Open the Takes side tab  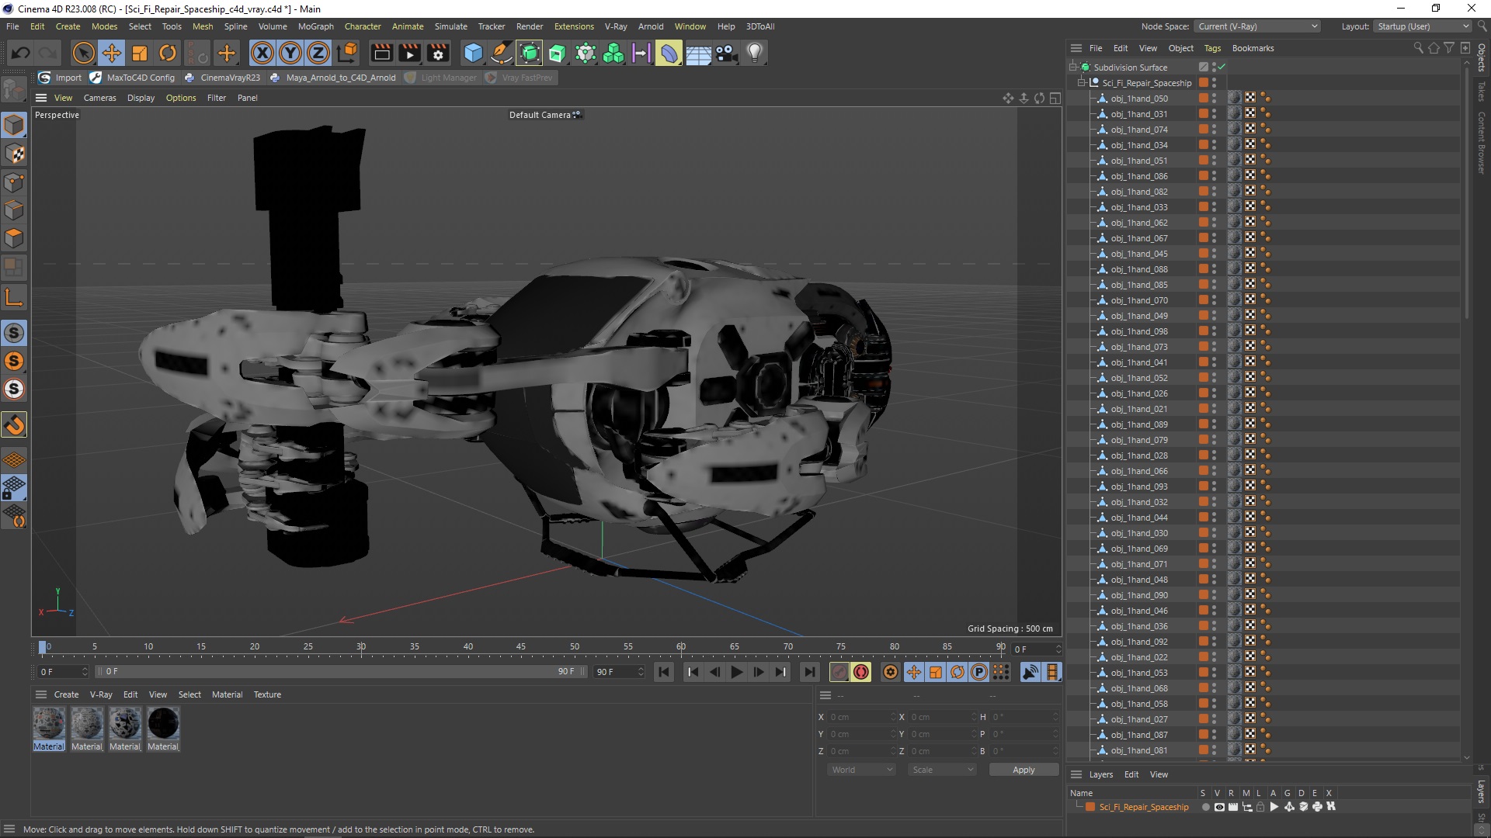click(1482, 92)
